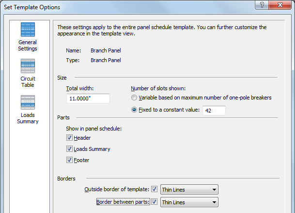The width and height of the screenshot is (295, 213).
Task: Select the Circuit Table icon
Action: pos(28,66)
